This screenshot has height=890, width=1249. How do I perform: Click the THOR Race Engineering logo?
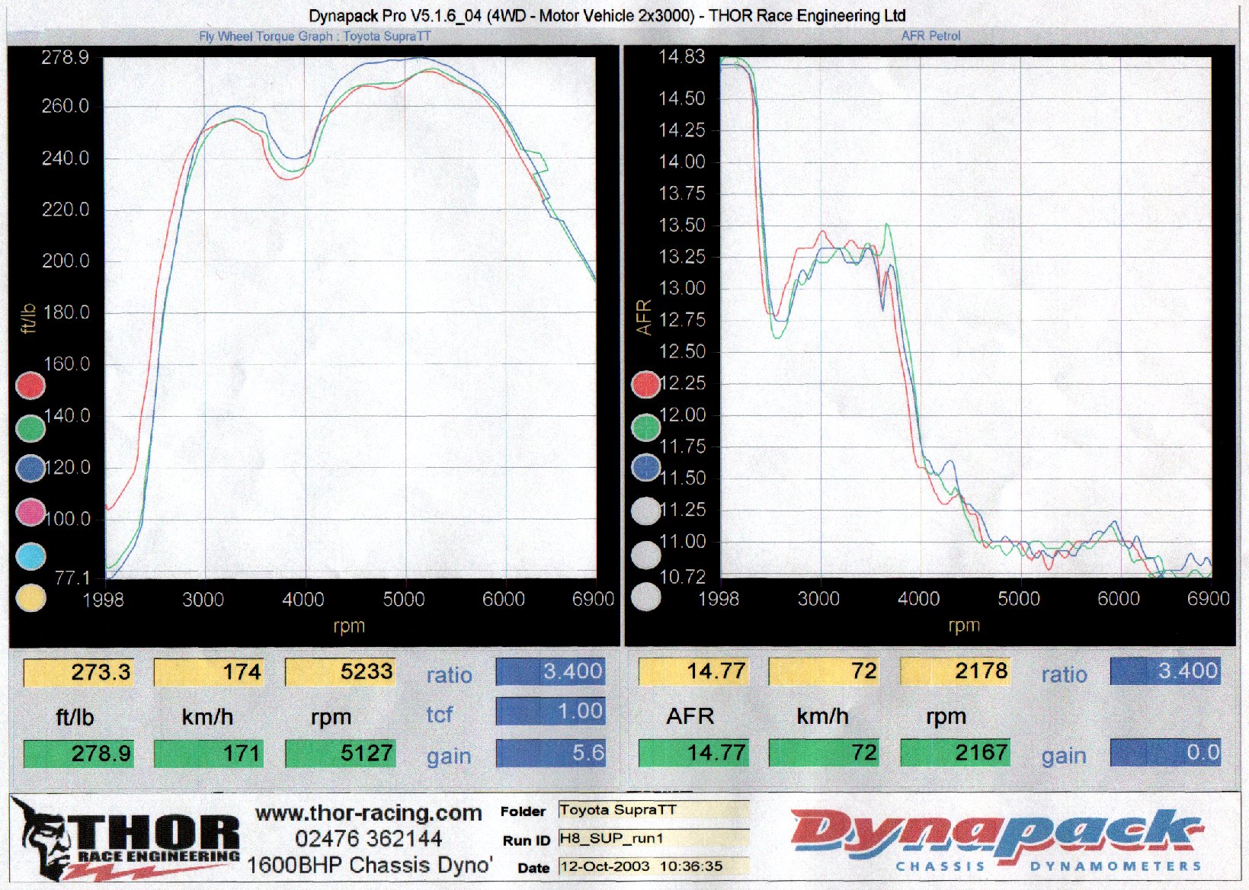pyautogui.click(x=126, y=841)
